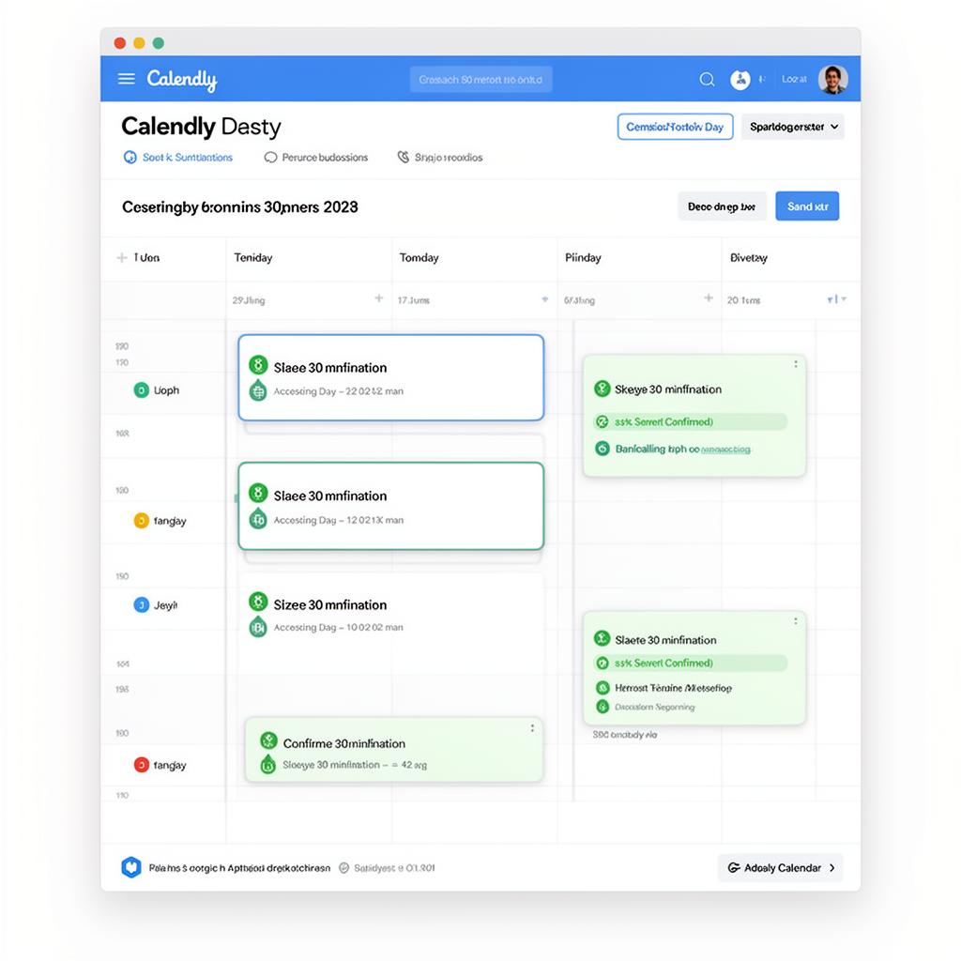Click lower 85% Serverl Confirmed status pill
The width and height of the screenshot is (961, 961).
click(x=690, y=663)
